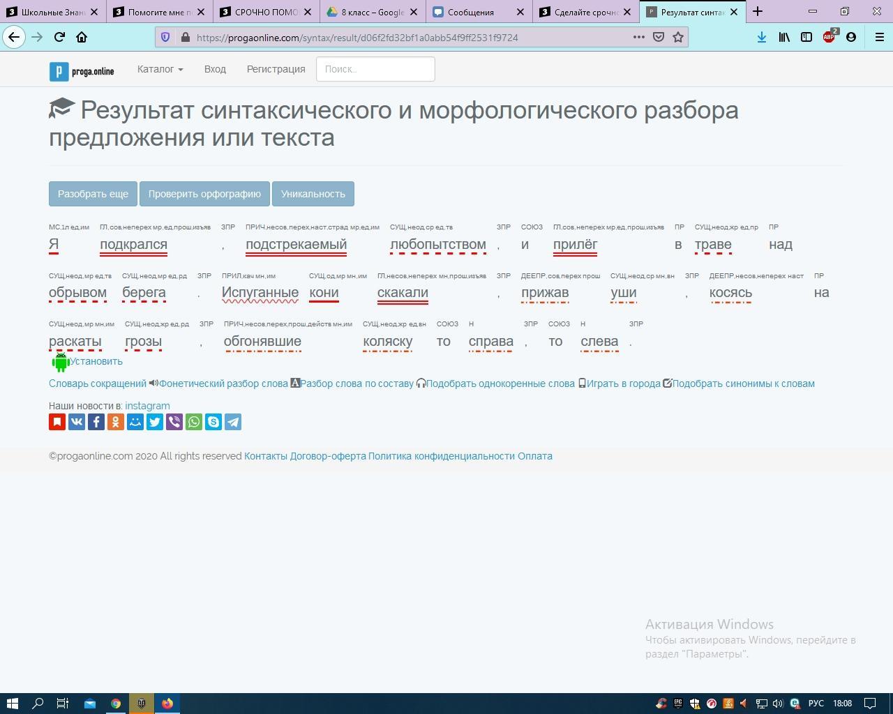The width and height of the screenshot is (893, 714).
Task: Open Разбор слова по составу link
Action: (x=357, y=383)
